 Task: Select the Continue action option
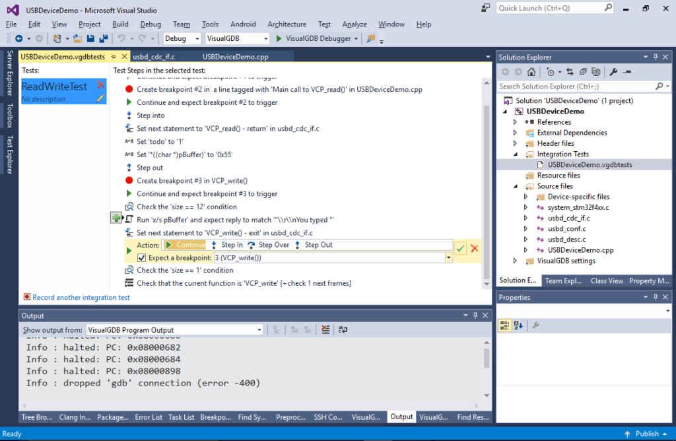pos(186,245)
